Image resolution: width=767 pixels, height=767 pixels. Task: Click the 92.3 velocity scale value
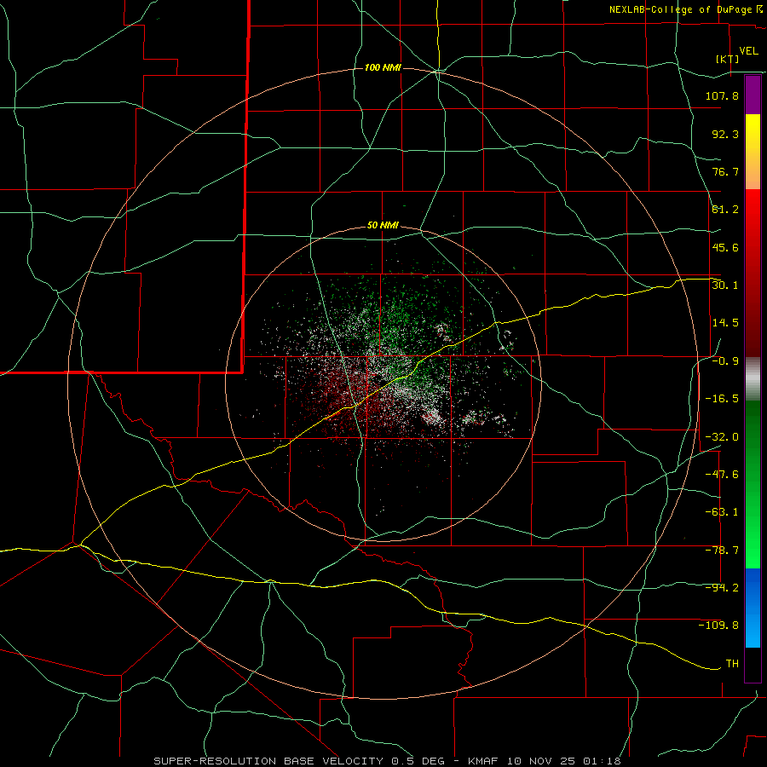point(725,134)
